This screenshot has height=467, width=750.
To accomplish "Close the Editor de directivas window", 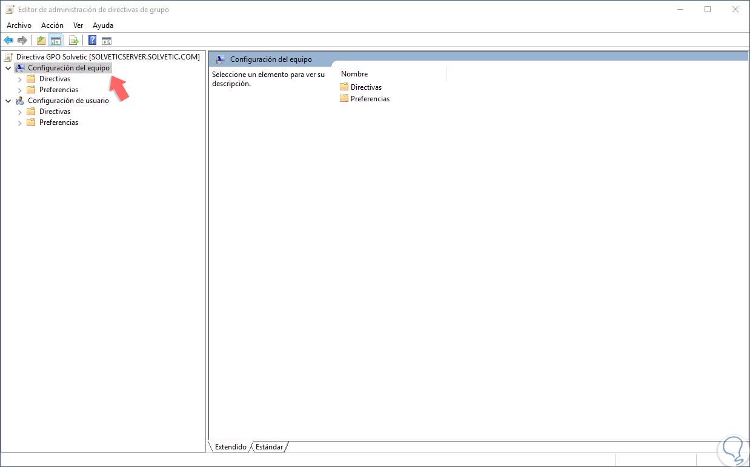I will pos(735,10).
